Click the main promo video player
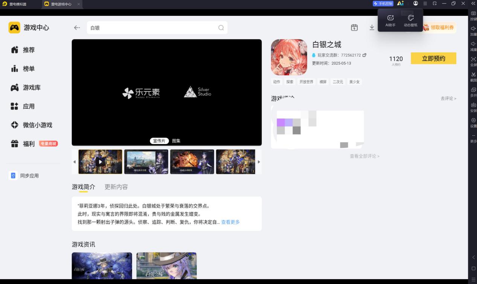Image resolution: width=477 pixels, height=284 pixels. [x=167, y=93]
